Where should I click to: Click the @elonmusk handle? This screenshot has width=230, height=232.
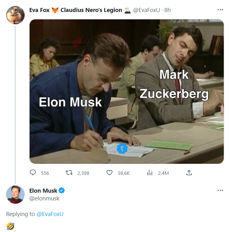tap(44, 199)
